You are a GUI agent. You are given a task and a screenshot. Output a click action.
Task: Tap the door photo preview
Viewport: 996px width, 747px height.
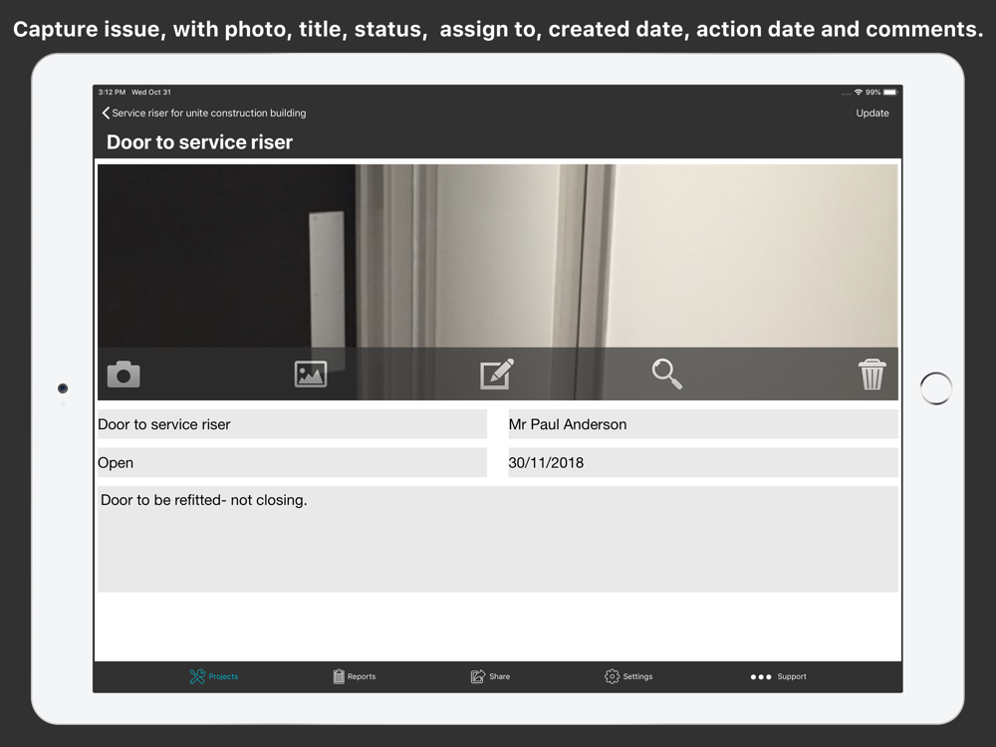pyautogui.click(x=497, y=254)
